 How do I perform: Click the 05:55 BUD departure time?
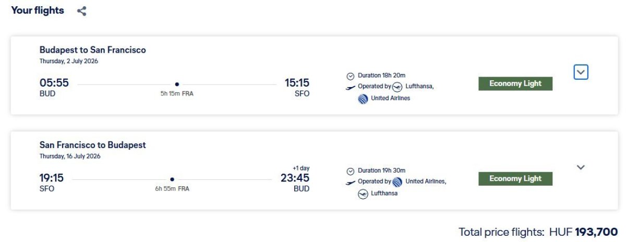click(x=54, y=83)
